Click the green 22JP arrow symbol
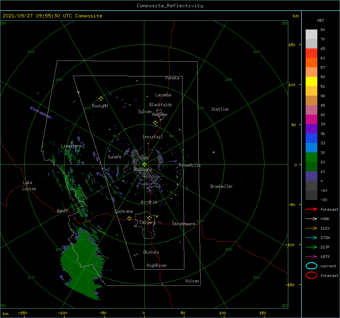This screenshot has height=318, width=340. click(311, 247)
